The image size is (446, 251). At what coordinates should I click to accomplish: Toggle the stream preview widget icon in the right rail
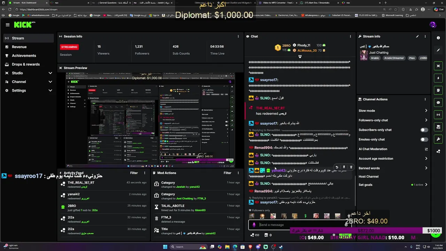click(438, 66)
